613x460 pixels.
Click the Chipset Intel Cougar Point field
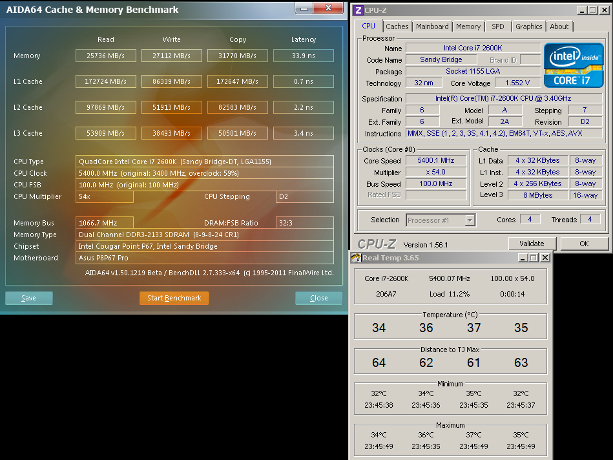pos(205,246)
